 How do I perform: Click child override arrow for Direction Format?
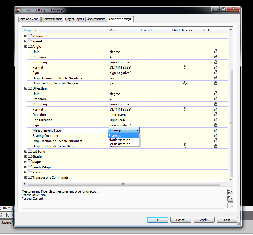click(185, 109)
